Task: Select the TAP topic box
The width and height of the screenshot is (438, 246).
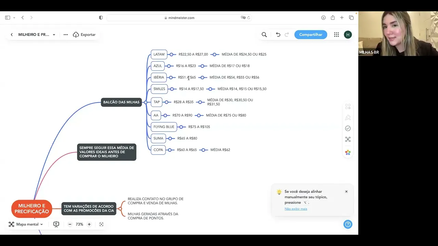Action: (156, 102)
